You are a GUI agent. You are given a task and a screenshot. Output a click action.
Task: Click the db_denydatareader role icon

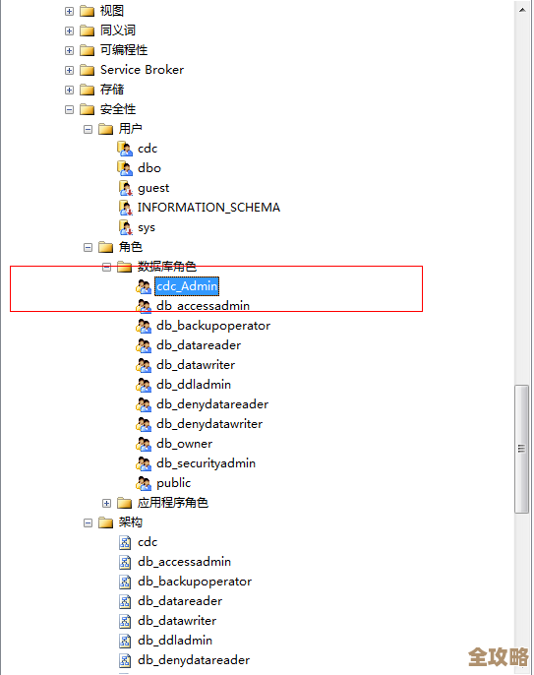coord(144,404)
